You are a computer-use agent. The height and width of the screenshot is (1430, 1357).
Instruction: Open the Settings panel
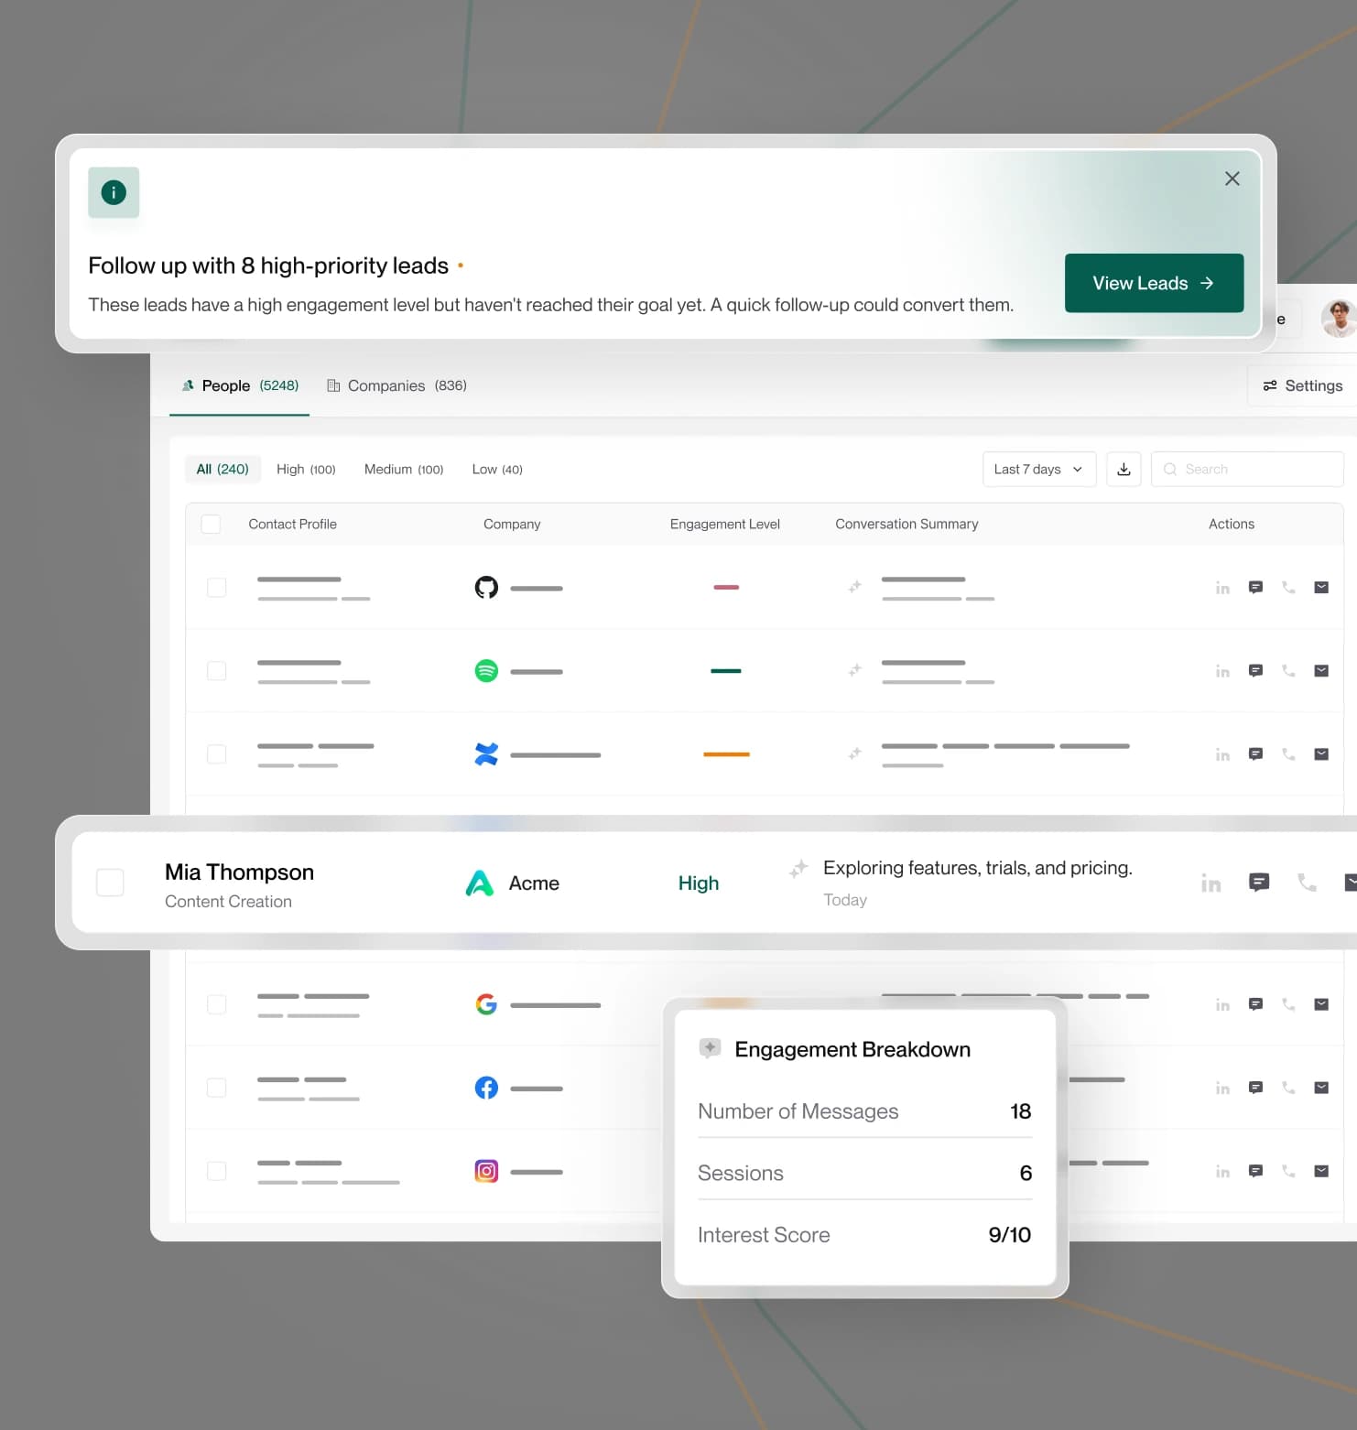(x=1302, y=385)
